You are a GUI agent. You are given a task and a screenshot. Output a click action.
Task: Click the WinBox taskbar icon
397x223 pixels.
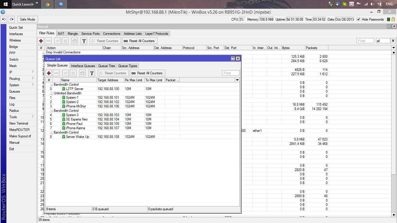(x=61, y=4)
